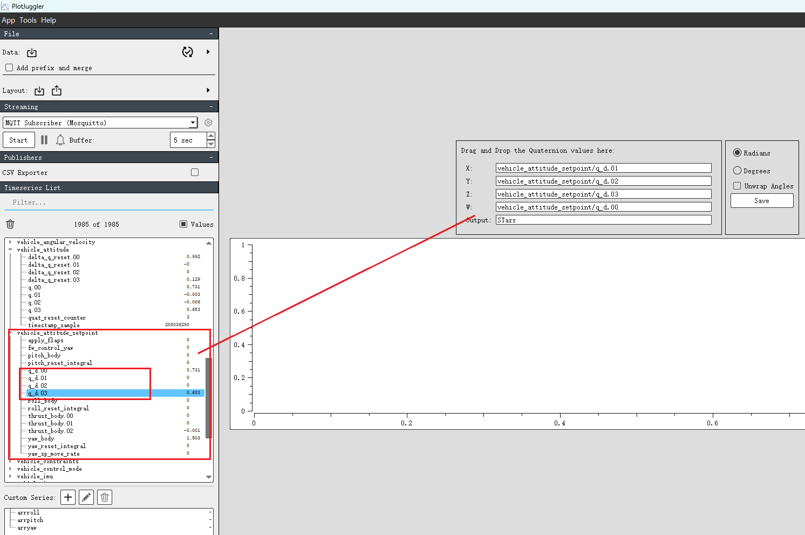Click the reload data circular arrows icon
Viewport: 805px width, 535px height.
(187, 52)
